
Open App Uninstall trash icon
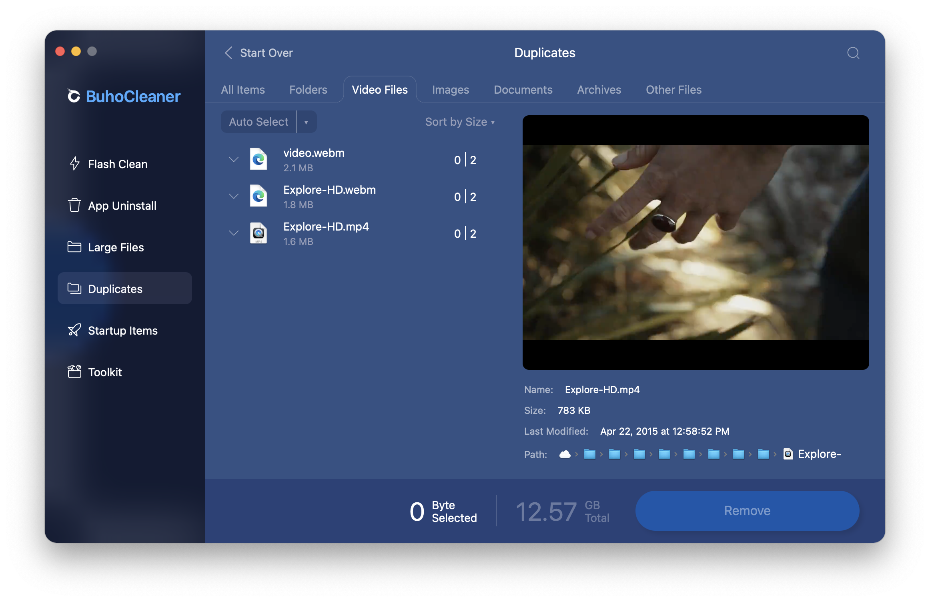coord(74,205)
